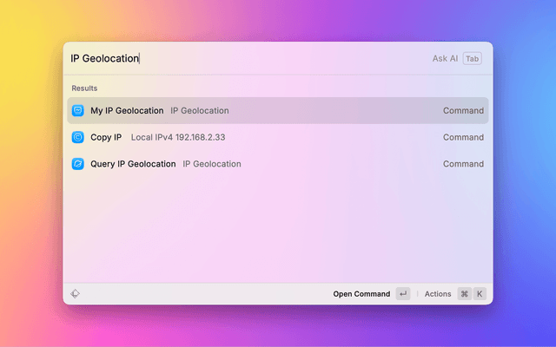556x347 pixels.
Task: Click the Command label on Copy IP row
Action: pyautogui.click(x=463, y=137)
